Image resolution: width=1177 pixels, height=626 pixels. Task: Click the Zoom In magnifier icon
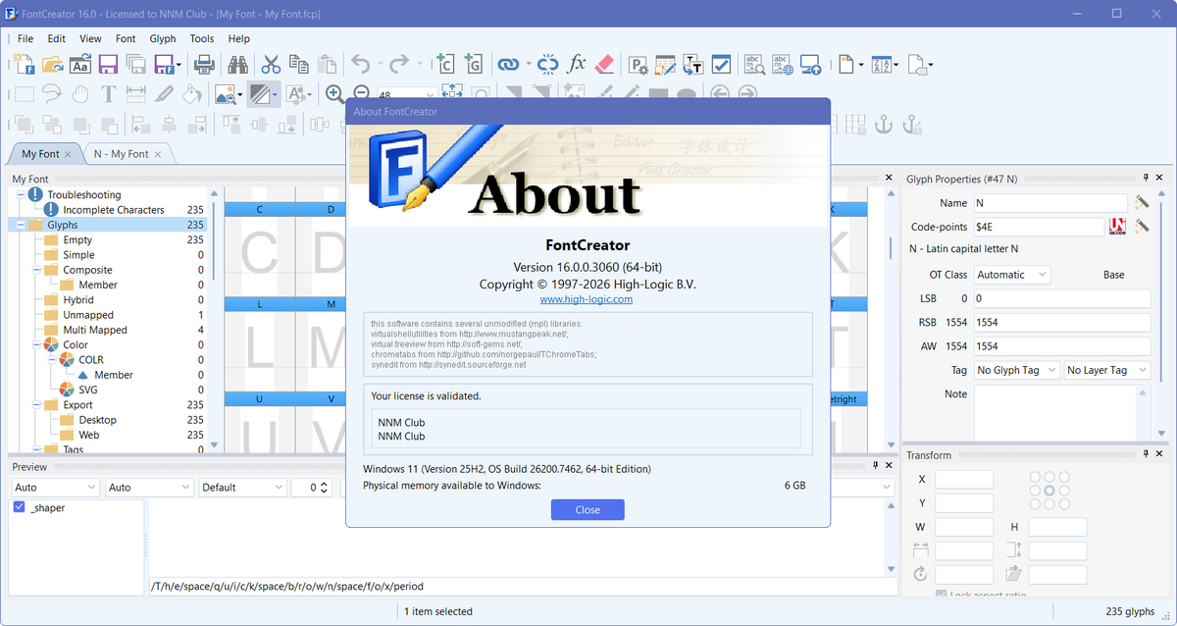pyautogui.click(x=334, y=93)
